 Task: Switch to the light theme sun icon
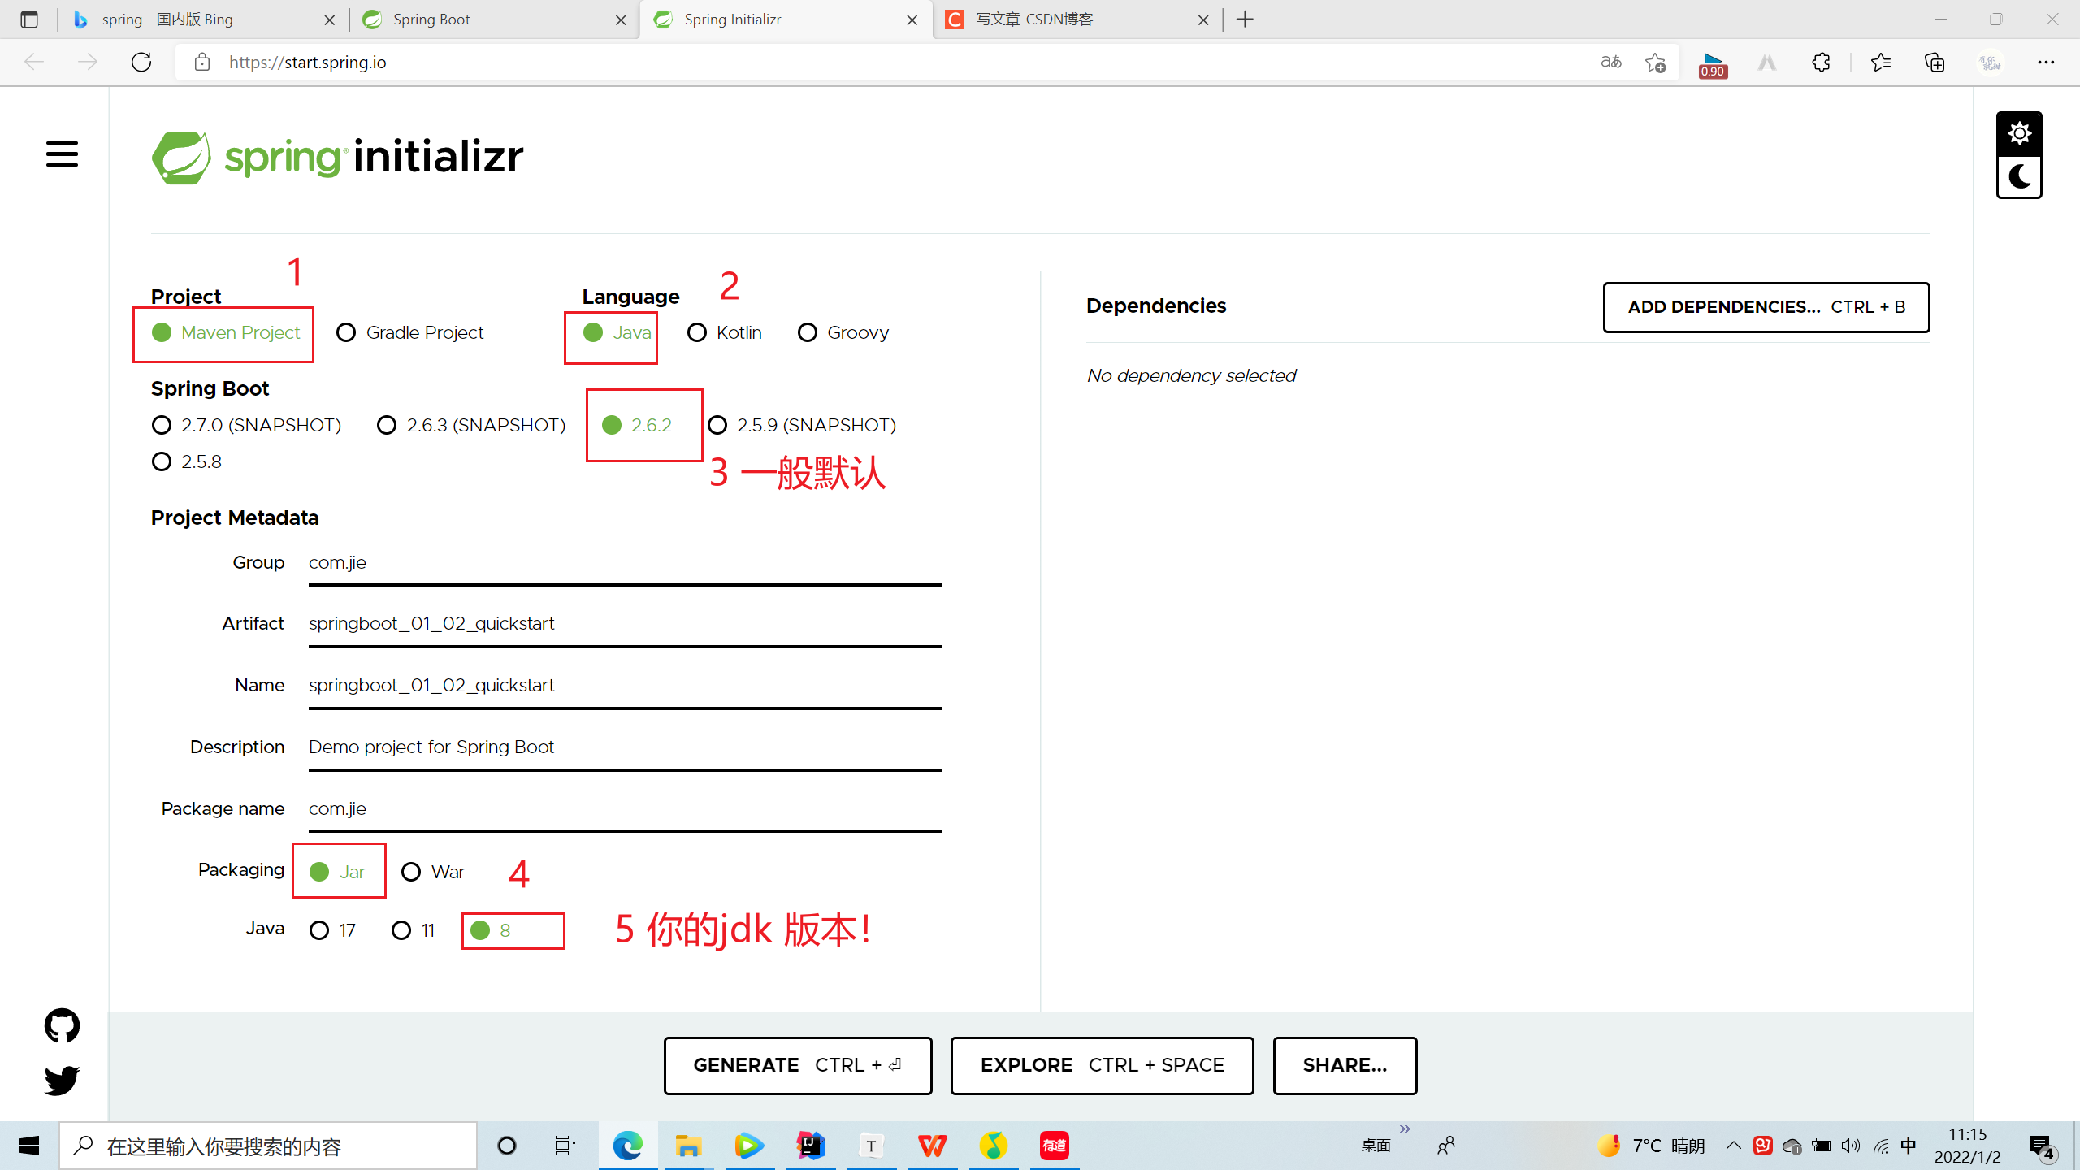pos(2019,133)
